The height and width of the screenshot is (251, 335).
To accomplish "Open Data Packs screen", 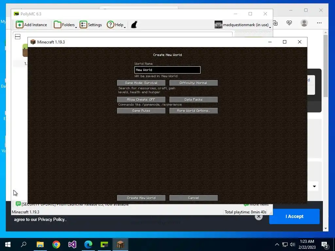I will tap(194, 99).
